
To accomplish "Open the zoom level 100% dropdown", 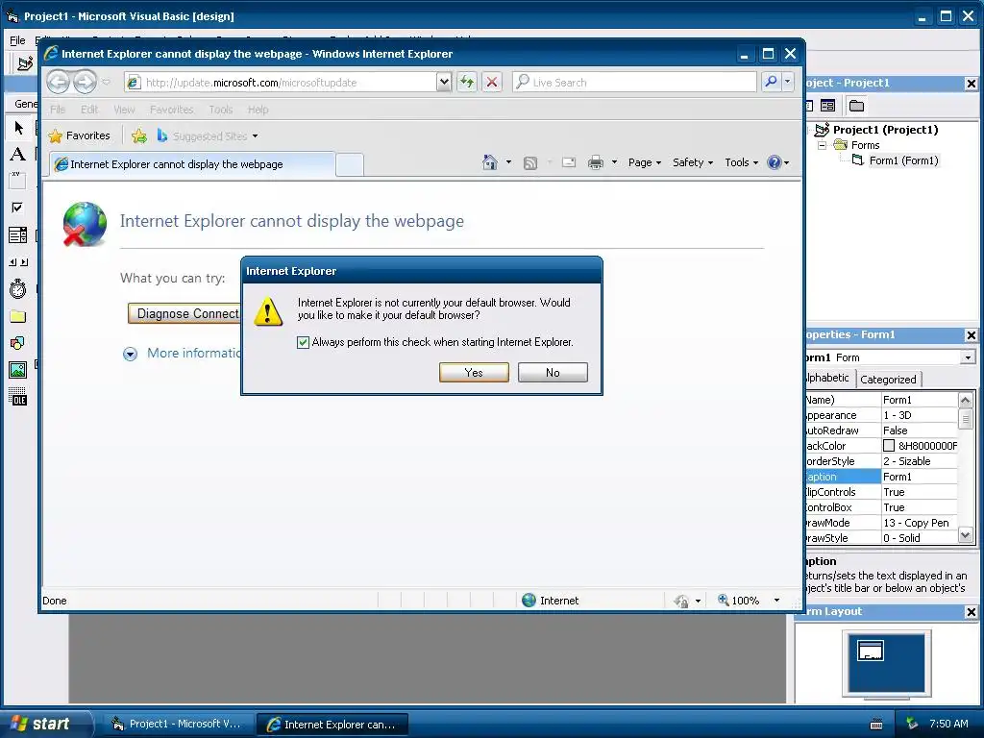I will click(776, 601).
